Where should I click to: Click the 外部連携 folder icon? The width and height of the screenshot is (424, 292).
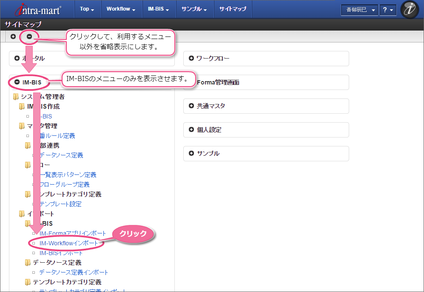pyautogui.click(x=28, y=146)
